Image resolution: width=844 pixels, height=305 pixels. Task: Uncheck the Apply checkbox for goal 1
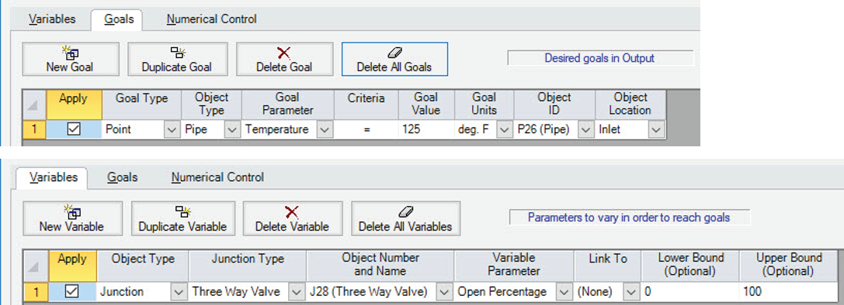click(74, 129)
